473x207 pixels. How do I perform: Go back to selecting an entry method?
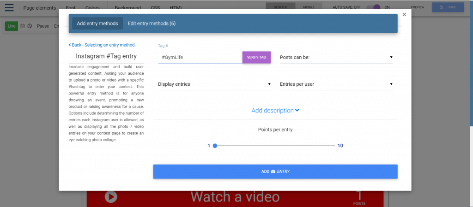click(102, 45)
